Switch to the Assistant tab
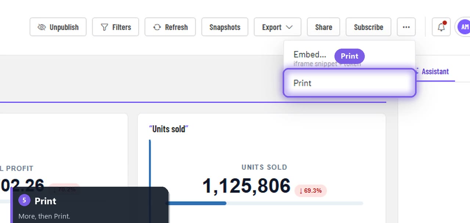This screenshot has height=223, width=470. click(x=434, y=72)
